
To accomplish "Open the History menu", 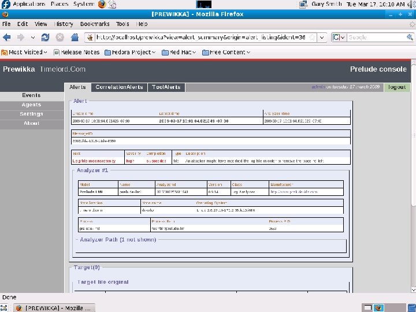I will tap(64, 24).
